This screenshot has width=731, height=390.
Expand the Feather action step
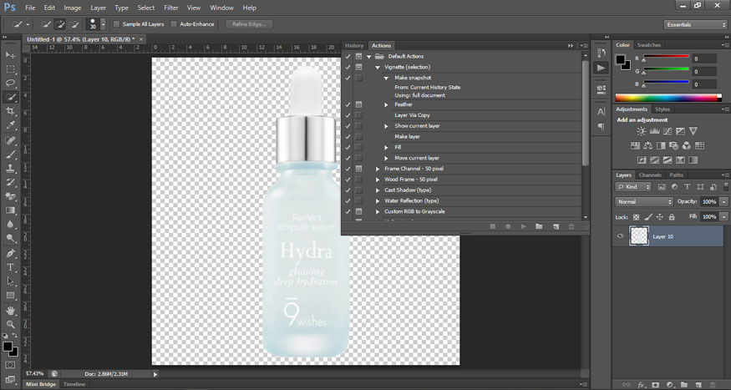coord(386,104)
